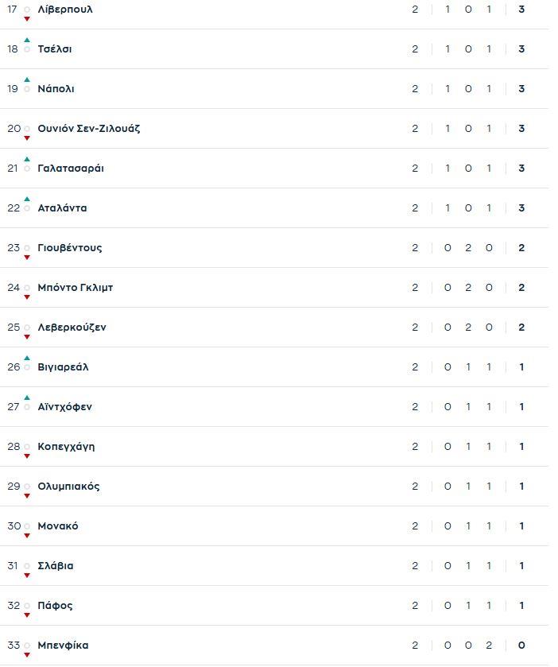Click Μπενφίκα's points total of 0

[521, 646]
